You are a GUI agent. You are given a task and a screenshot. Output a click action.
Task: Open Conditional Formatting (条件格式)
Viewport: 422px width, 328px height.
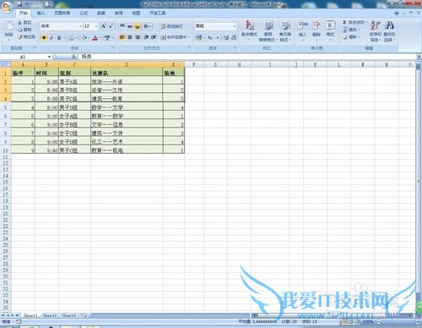click(x=249, y=30)
